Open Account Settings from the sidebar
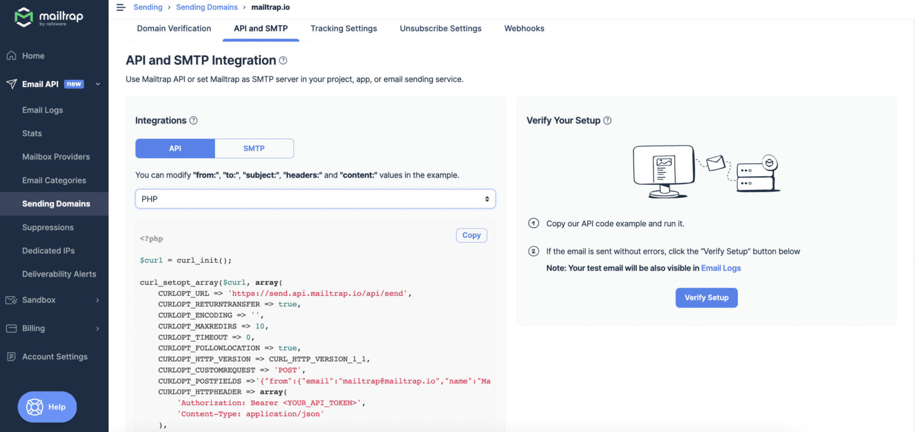This screenshot has height=432, width=915. pos(54,356)
